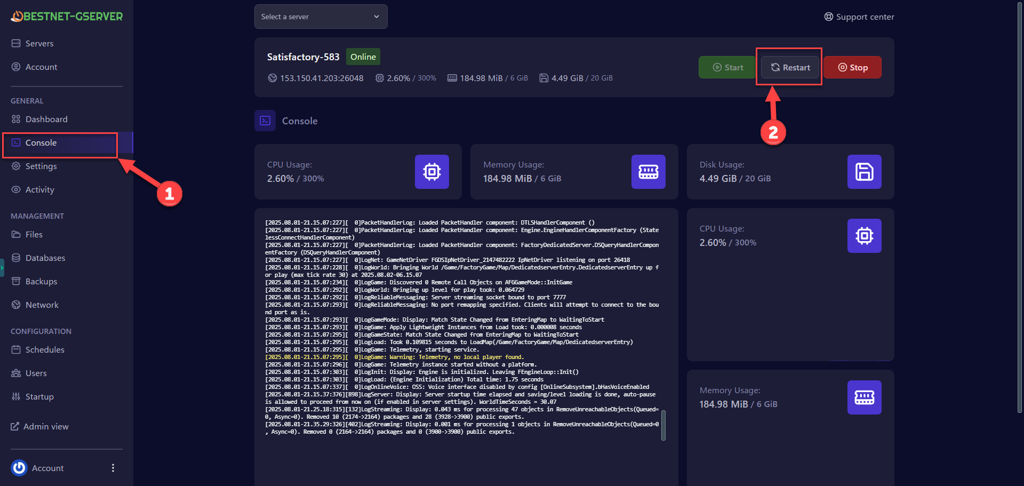This screenshot has height=486, width=1024.
Task: Click the Activity eye icon in sidebar
Action: pyautogui.click(x=16, y=189)
